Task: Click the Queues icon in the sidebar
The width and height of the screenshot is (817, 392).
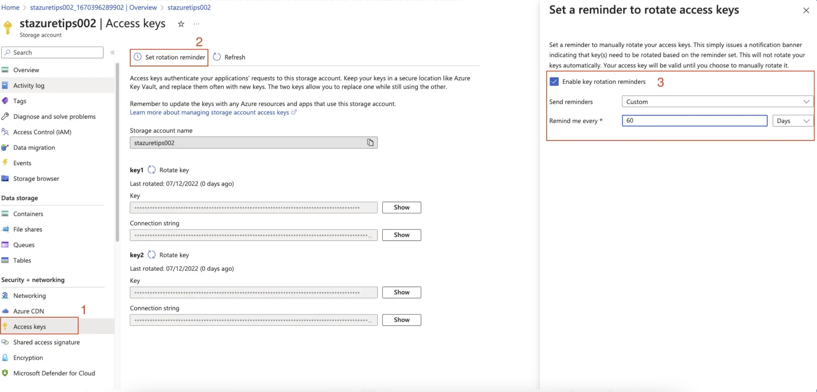Action: pos(5,245)
